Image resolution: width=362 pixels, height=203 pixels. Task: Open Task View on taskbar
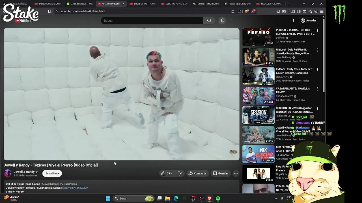tap(159, 198)
